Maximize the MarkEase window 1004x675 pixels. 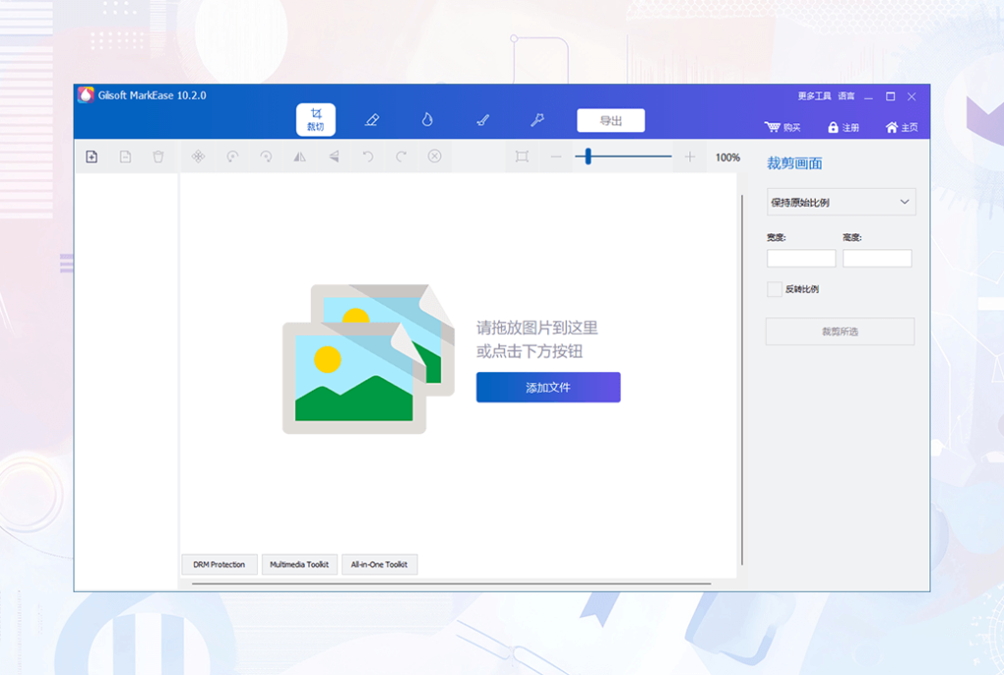click(x=890, y=97)
